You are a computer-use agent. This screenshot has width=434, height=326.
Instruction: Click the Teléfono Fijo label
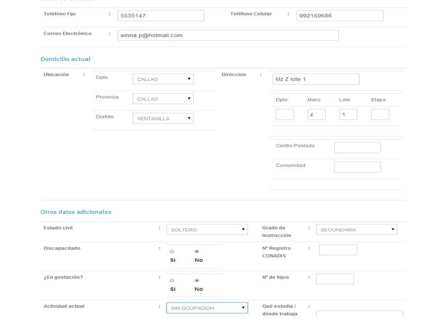60,14
